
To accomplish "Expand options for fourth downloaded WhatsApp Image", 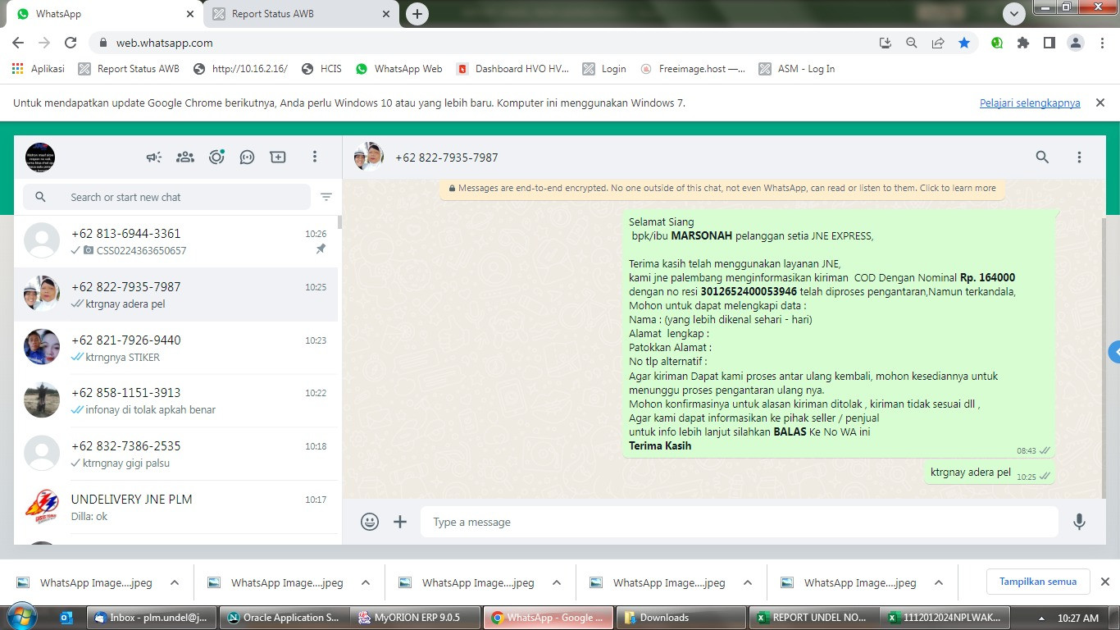I will [748, 582].
